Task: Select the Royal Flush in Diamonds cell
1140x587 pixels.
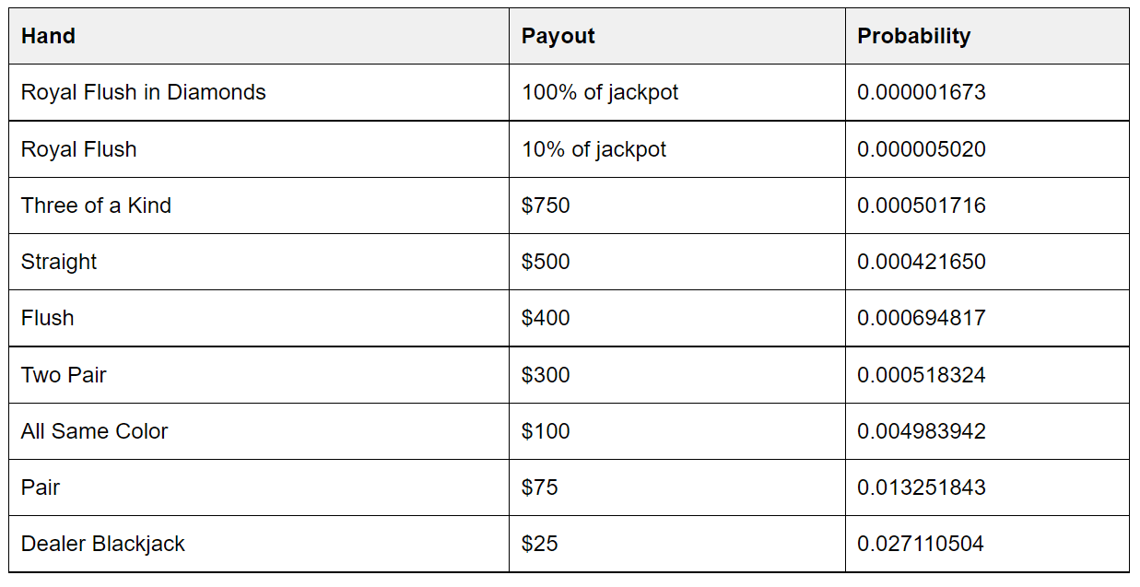Action: point(259,92)
